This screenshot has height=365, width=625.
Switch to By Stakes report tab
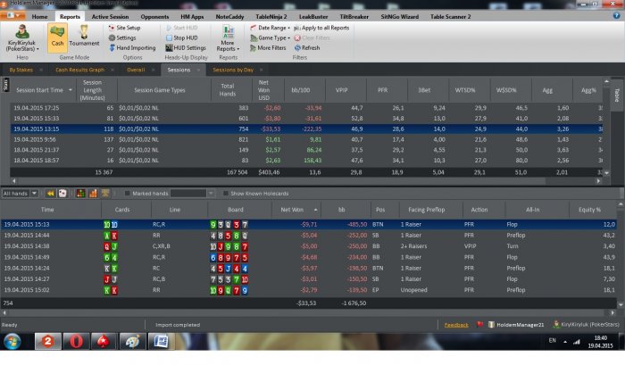click(x=21, y=70)
